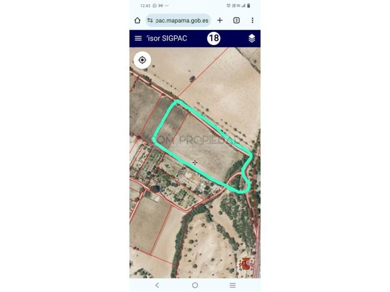Screen dimensions: 390x292
Task: Select the parcel outlined in green
Action: 199,144
